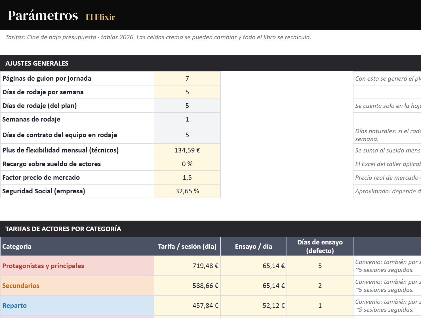
Task: Select the 'Protagonistas y principales' category cell
Action: [77, 266]
